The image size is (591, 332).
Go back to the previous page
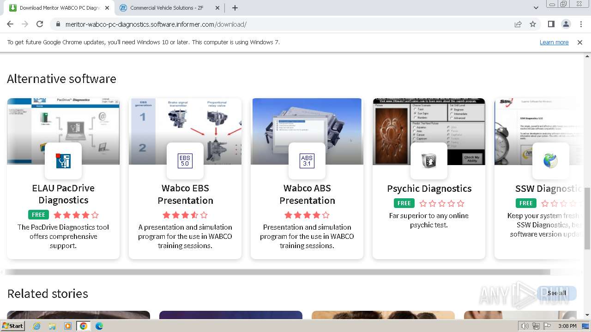pos(10,24)
